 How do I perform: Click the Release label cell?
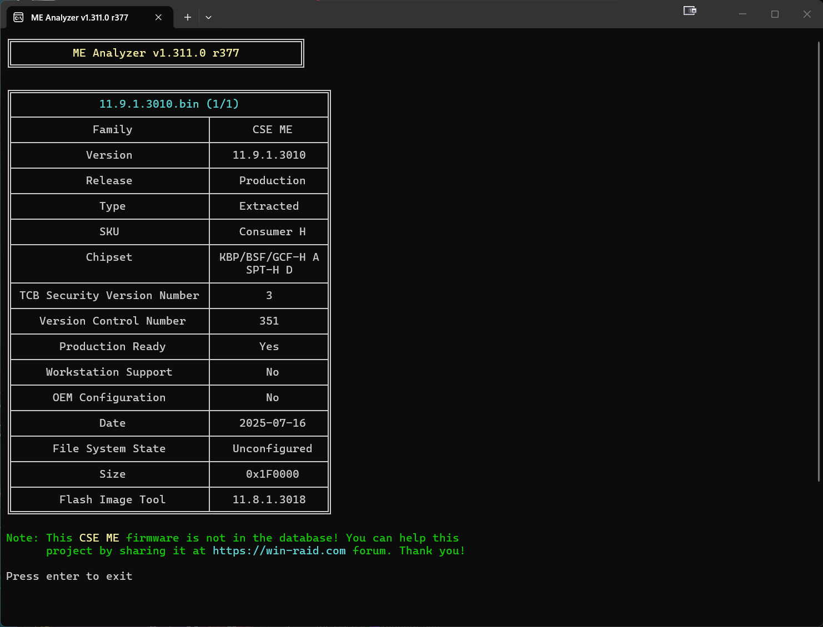pos(109,181)
